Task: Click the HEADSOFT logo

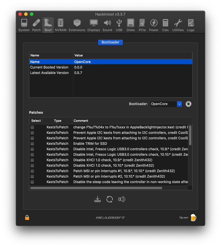Action: pos(111,218)
